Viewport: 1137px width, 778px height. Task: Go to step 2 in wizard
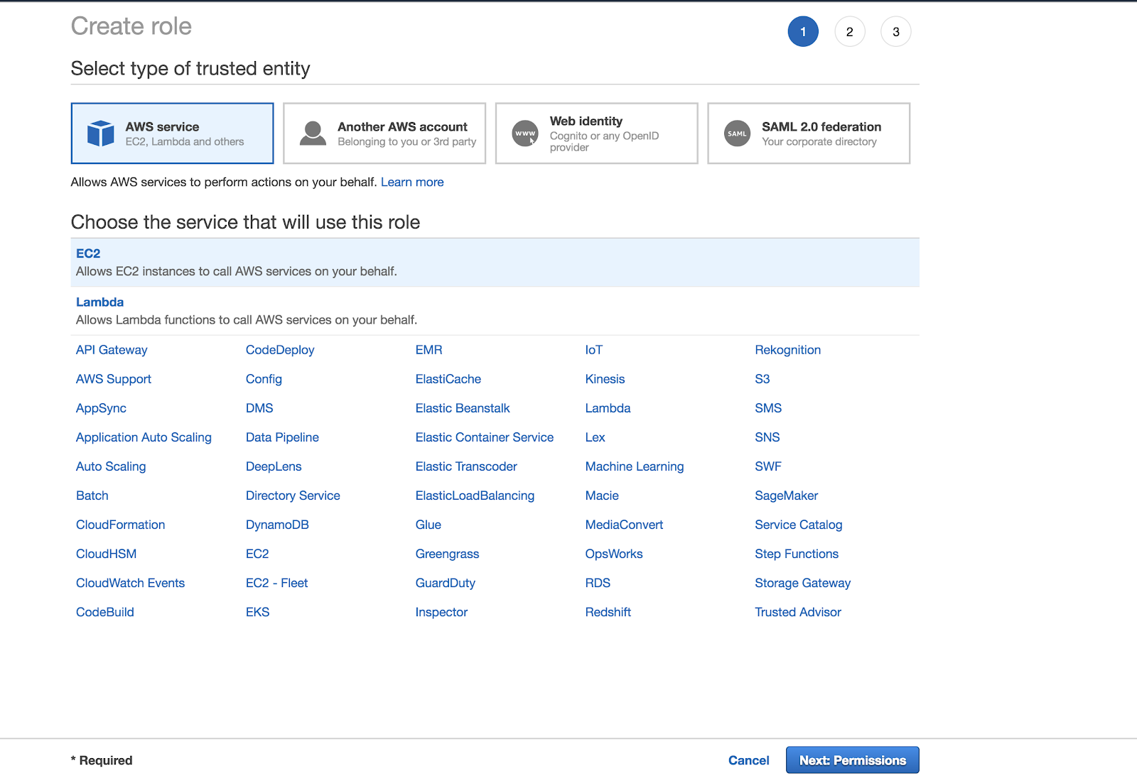pos(849,32)
